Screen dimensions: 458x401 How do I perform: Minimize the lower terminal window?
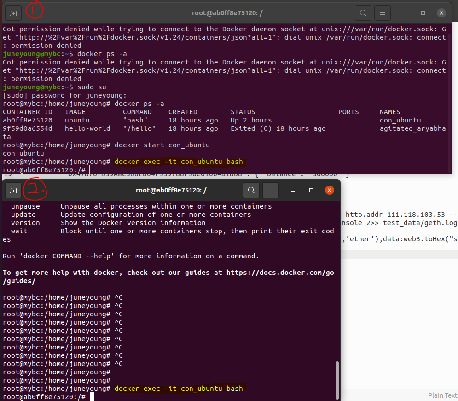coord(293,191)
